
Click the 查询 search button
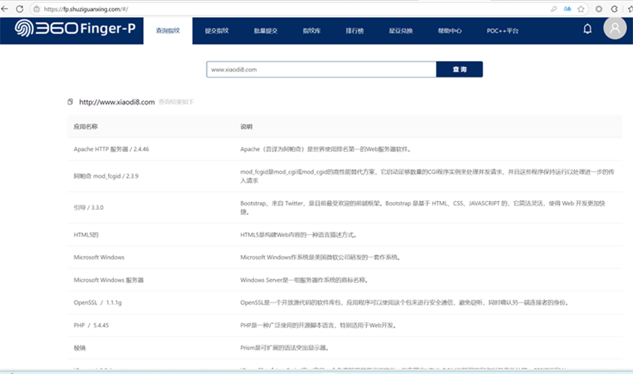click(460, 69)
